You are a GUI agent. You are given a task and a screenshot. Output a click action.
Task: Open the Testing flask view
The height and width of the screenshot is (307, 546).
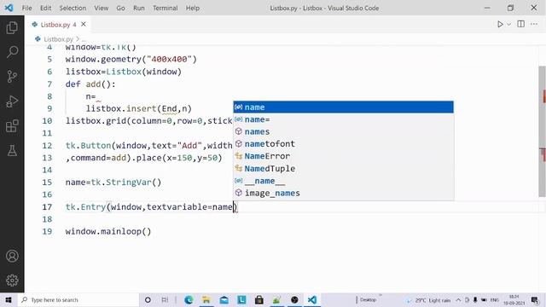pyautogui.click(x=12, y=151)
